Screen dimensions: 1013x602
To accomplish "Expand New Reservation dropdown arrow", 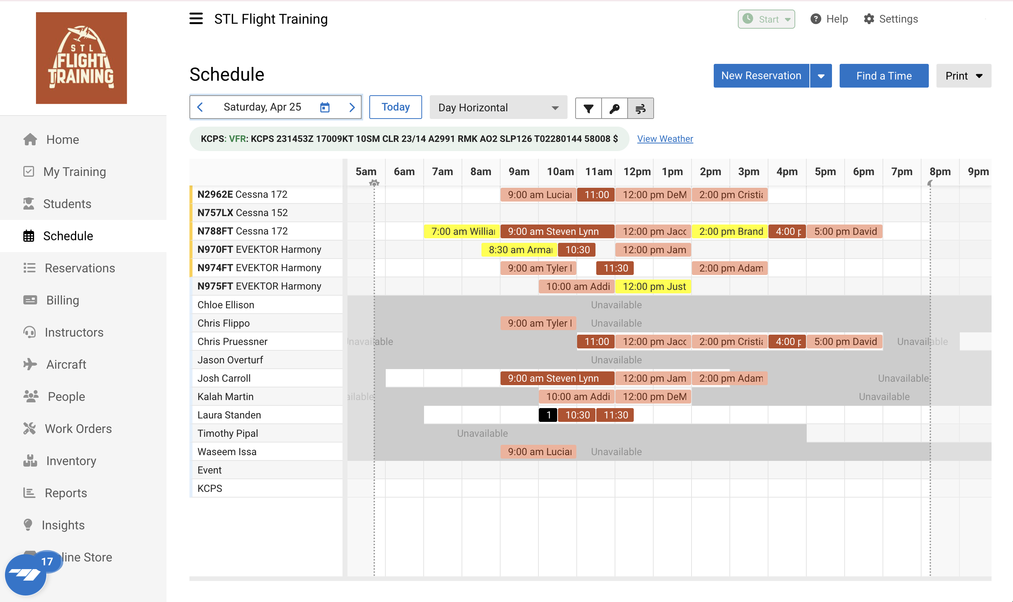I will click(821, 76).
